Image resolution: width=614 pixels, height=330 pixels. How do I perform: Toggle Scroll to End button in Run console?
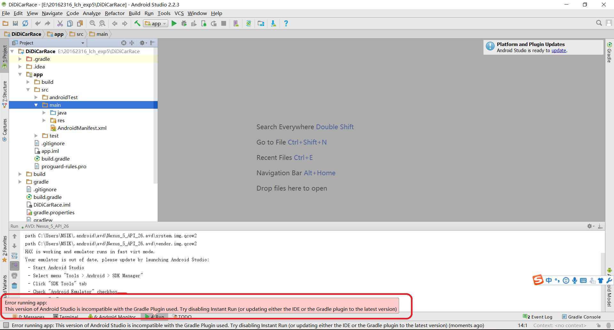pos(14,266)
